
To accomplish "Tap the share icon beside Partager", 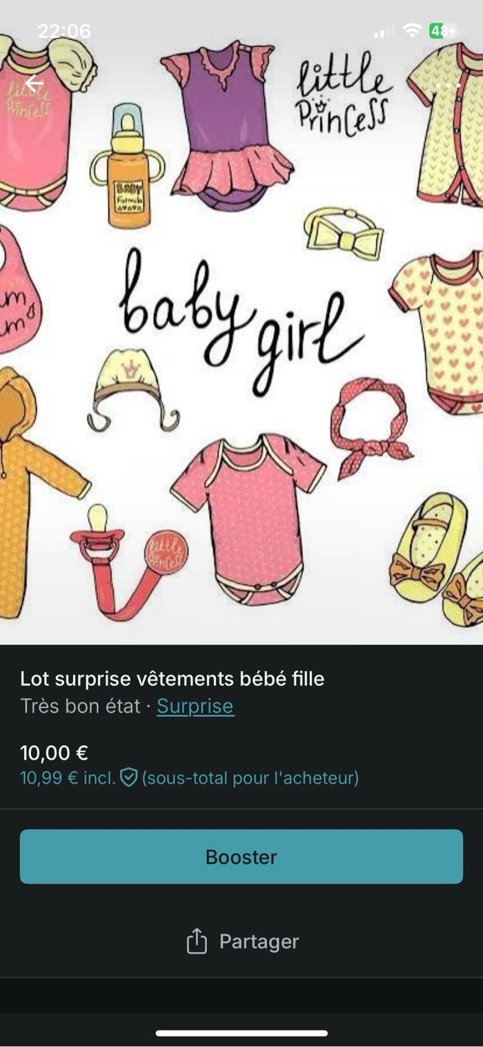I will 197,941.
